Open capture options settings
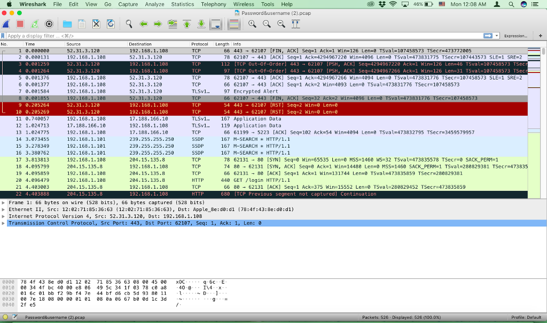 48,23
